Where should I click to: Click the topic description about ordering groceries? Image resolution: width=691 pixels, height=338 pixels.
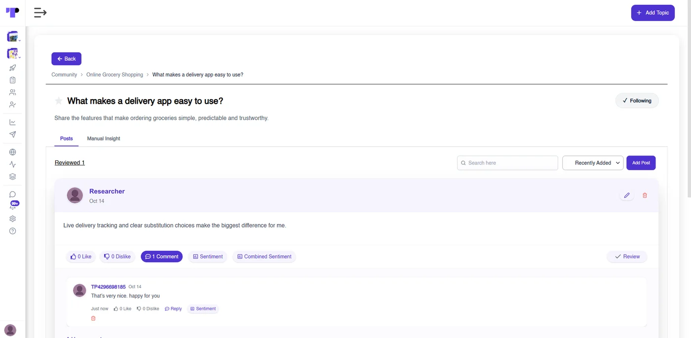point(161,118)
